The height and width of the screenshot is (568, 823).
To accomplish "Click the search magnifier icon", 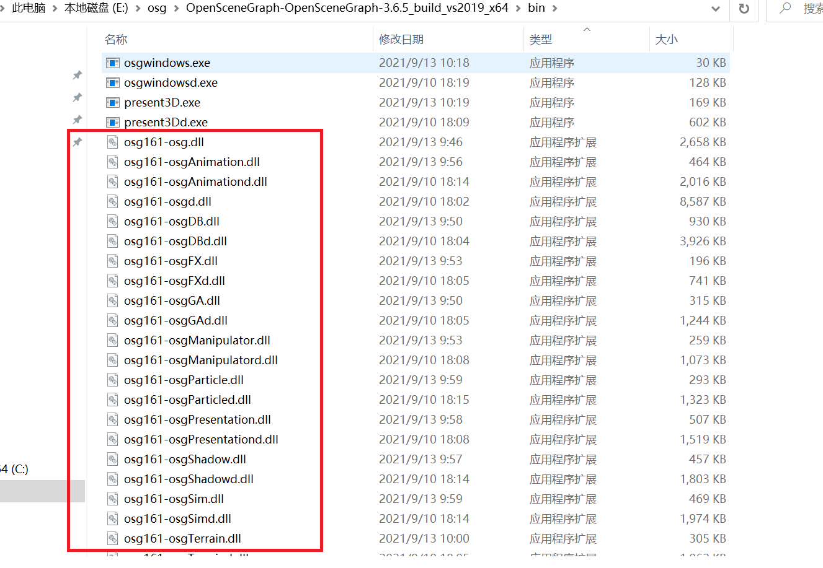I will pyautogui.click(x=784, y=9).
